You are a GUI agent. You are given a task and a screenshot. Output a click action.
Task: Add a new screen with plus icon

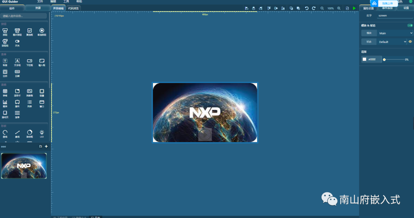point(46,146)
